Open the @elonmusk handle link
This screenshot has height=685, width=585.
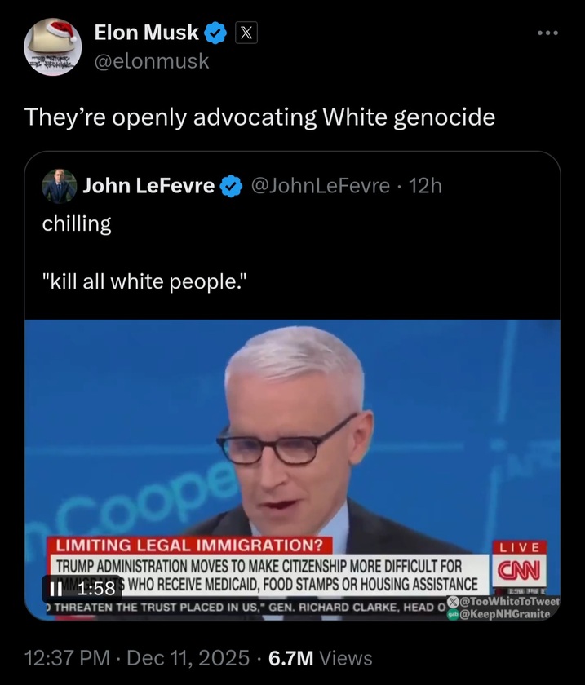click(x=152, y=61)
